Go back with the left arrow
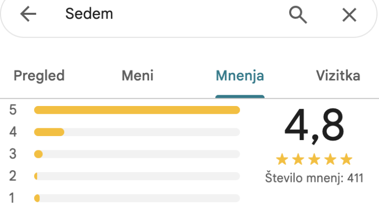 29,15
